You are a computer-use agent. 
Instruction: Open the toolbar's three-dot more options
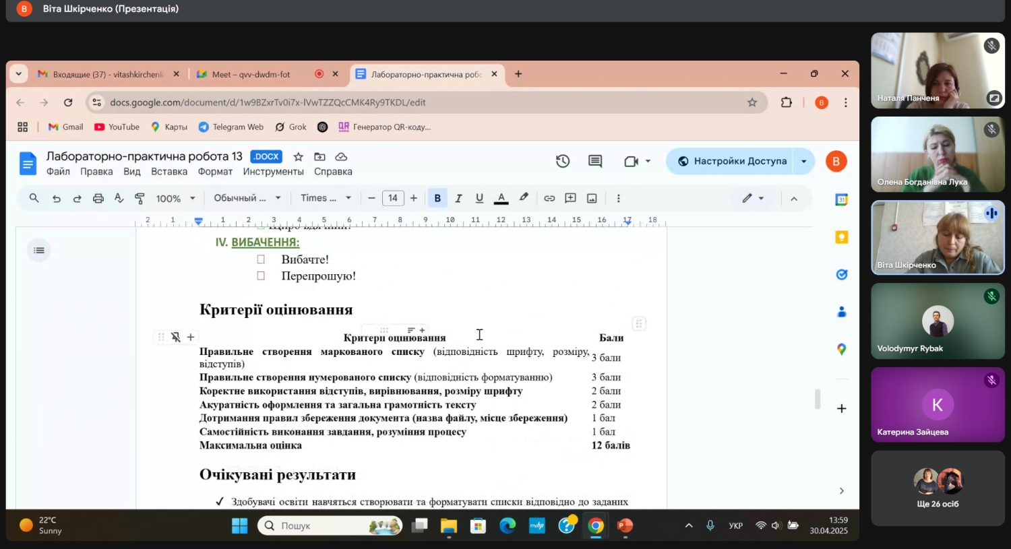[x=618, y=198]
